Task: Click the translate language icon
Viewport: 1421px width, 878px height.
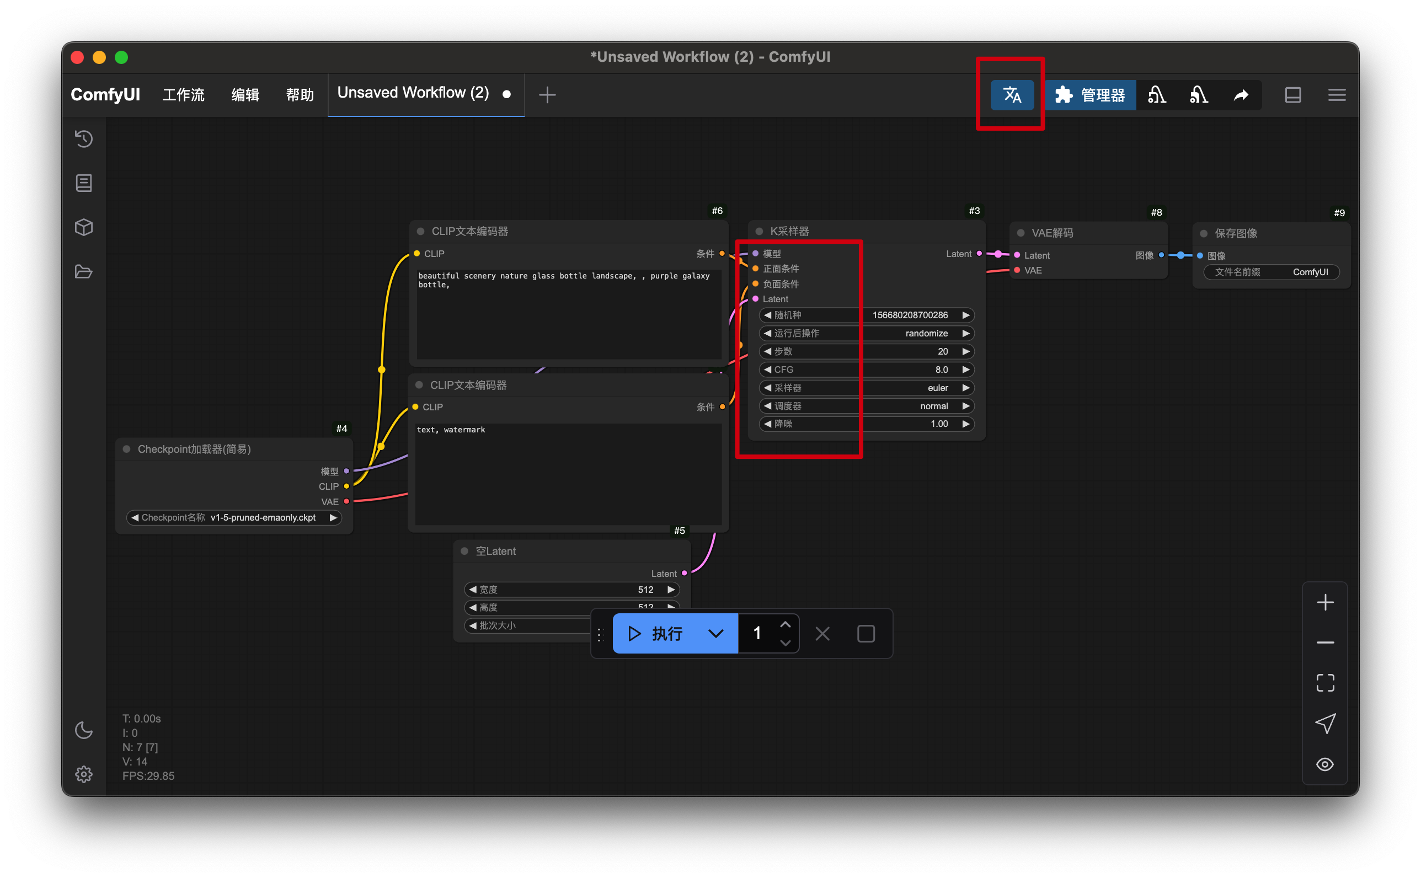Action: (1012, 95)
